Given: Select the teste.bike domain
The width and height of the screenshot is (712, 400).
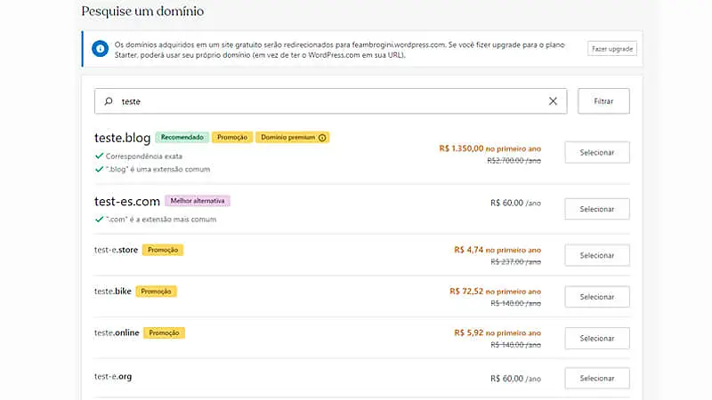Looking at the screenshot, I should click(x=597, y=297).
